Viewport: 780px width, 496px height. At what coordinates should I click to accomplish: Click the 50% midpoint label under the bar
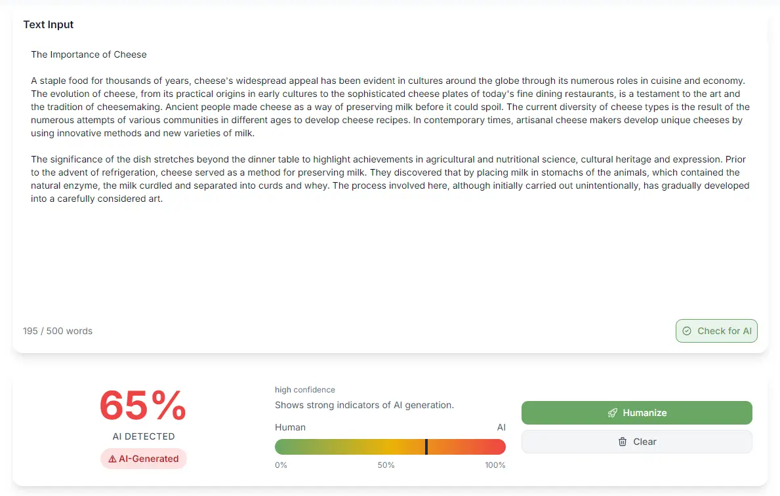pyautogui.click(x=386, y=465)
